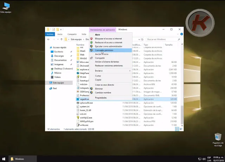Open the Windows Start button
The image size is (225, 162).
click(4, 159)
